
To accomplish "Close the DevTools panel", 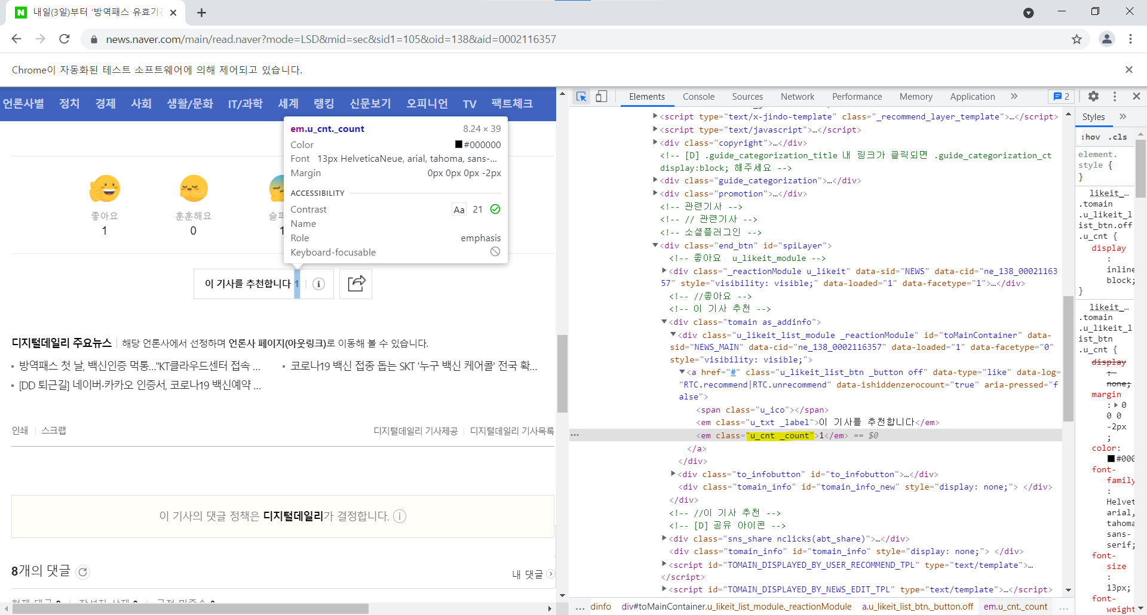I will [1136, 96].
